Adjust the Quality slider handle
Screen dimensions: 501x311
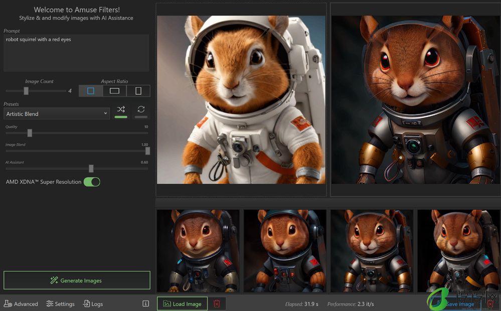(30, 133)
